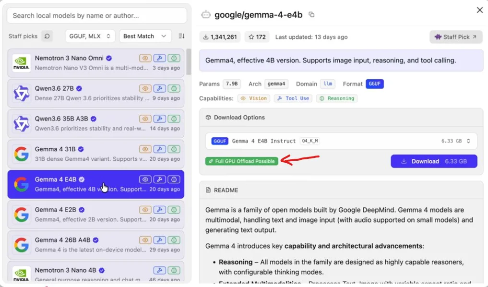
Task: Click the Q4_K_M quantization tag
Action: [309, 141]
